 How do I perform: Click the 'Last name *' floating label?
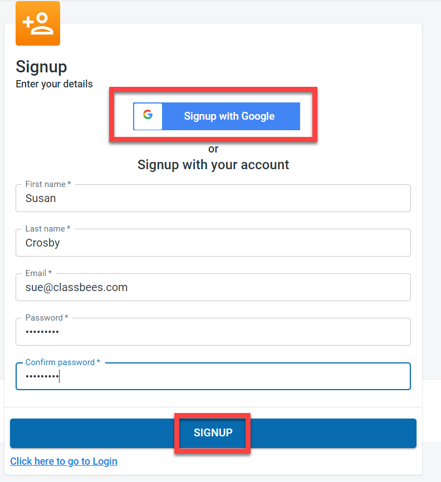48,229
